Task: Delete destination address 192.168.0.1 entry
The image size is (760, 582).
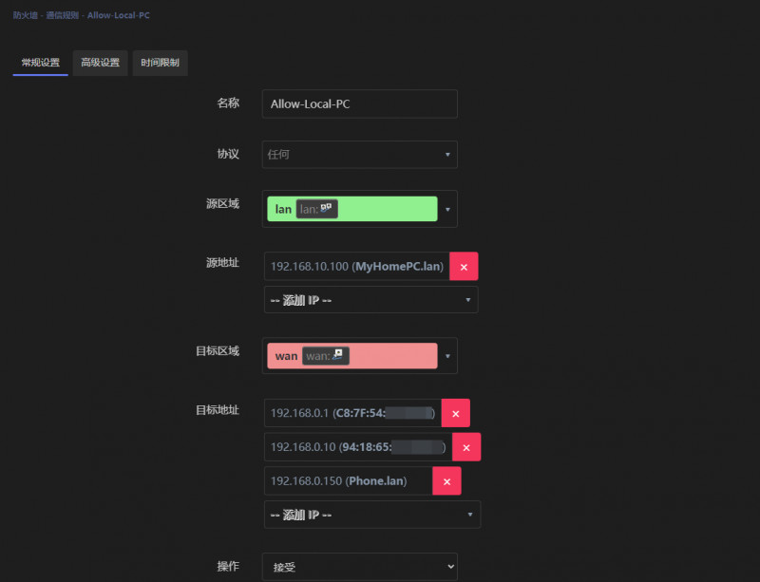Action: coord(455,413)
